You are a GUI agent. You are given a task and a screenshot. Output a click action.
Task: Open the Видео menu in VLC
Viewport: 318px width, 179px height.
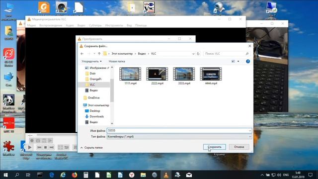tap(81, 25)
